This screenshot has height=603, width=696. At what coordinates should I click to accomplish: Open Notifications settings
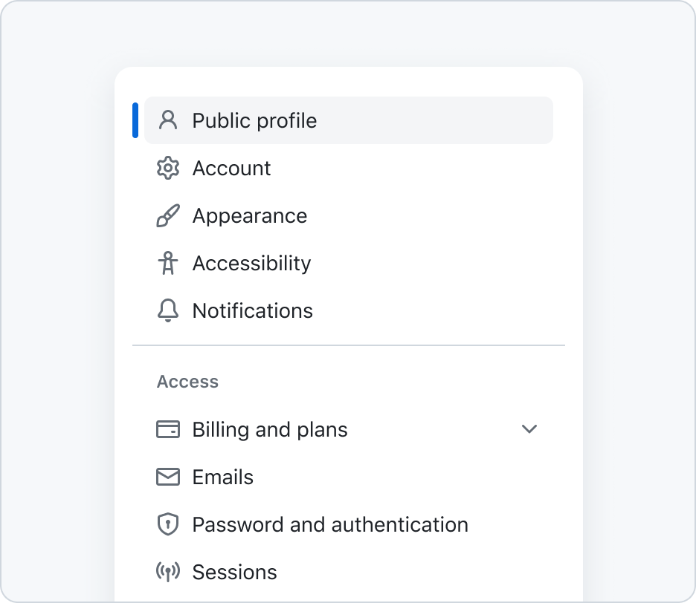tap(349, 310)
